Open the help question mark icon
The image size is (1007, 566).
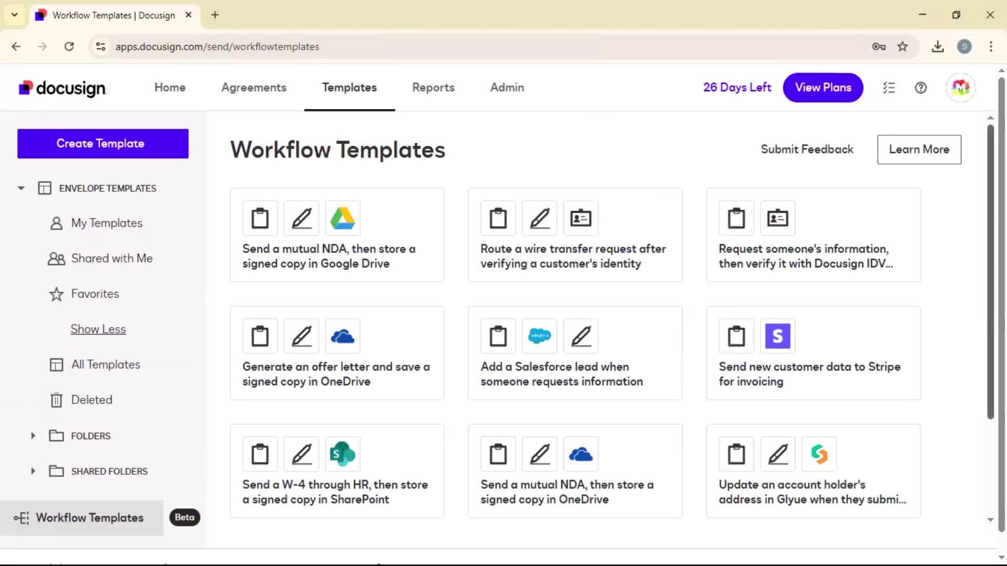pyautogui.click(x=920, y=88)
